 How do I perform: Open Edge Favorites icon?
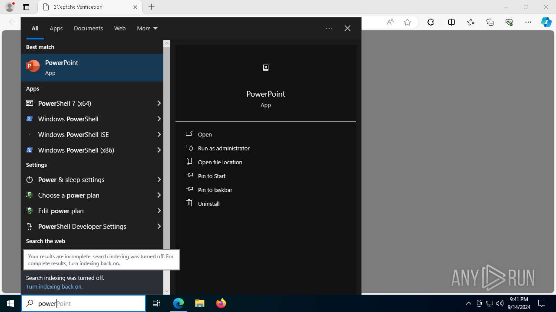pos(471,22)
